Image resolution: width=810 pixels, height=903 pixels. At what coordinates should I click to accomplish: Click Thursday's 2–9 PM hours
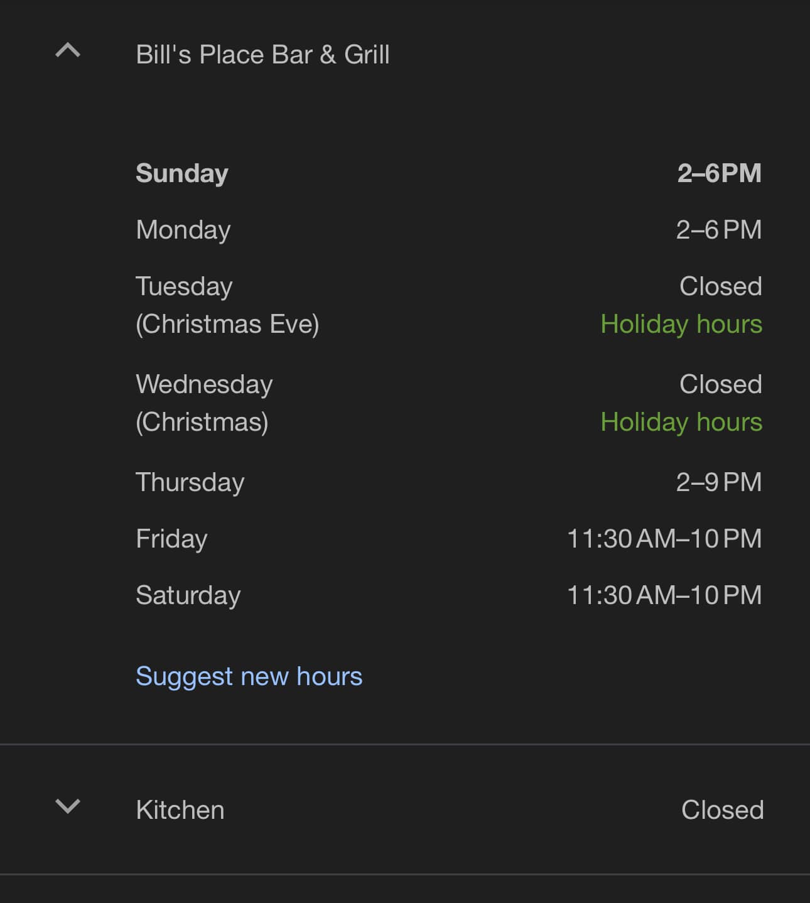click(719, 482)
